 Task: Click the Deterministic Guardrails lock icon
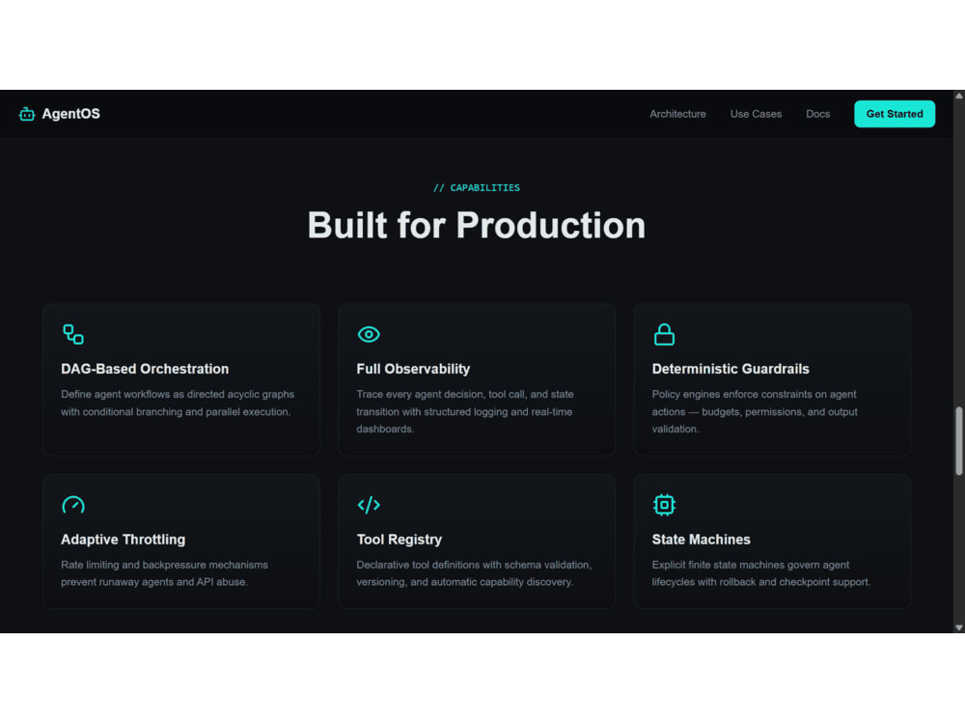point(664,334)
